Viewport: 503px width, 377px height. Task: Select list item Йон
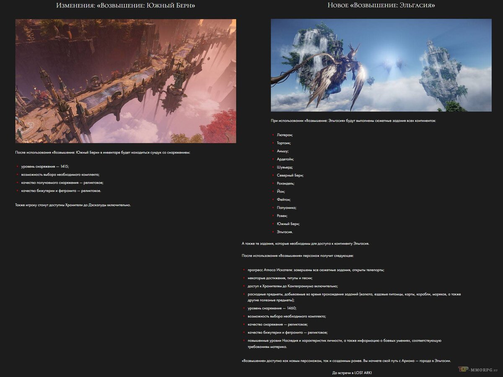click(281, 191)
